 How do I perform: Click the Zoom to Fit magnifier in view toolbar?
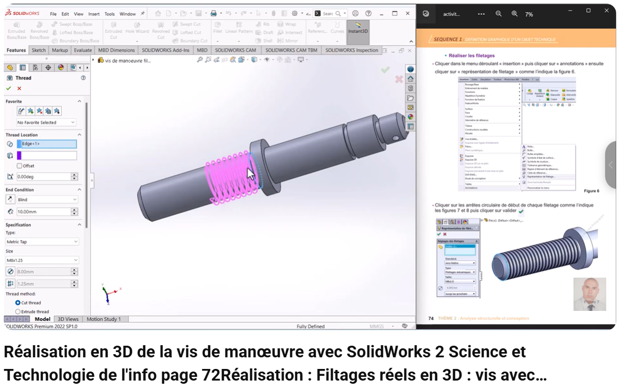(200, 60)
